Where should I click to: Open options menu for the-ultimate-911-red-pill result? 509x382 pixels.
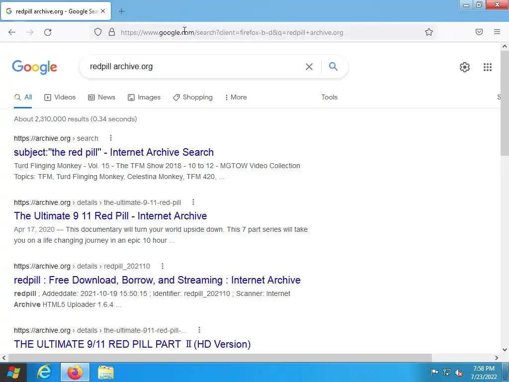tap(199, 330)
